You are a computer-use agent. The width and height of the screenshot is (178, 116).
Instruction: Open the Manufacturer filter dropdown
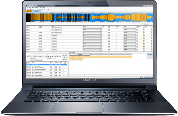point(43,57)
